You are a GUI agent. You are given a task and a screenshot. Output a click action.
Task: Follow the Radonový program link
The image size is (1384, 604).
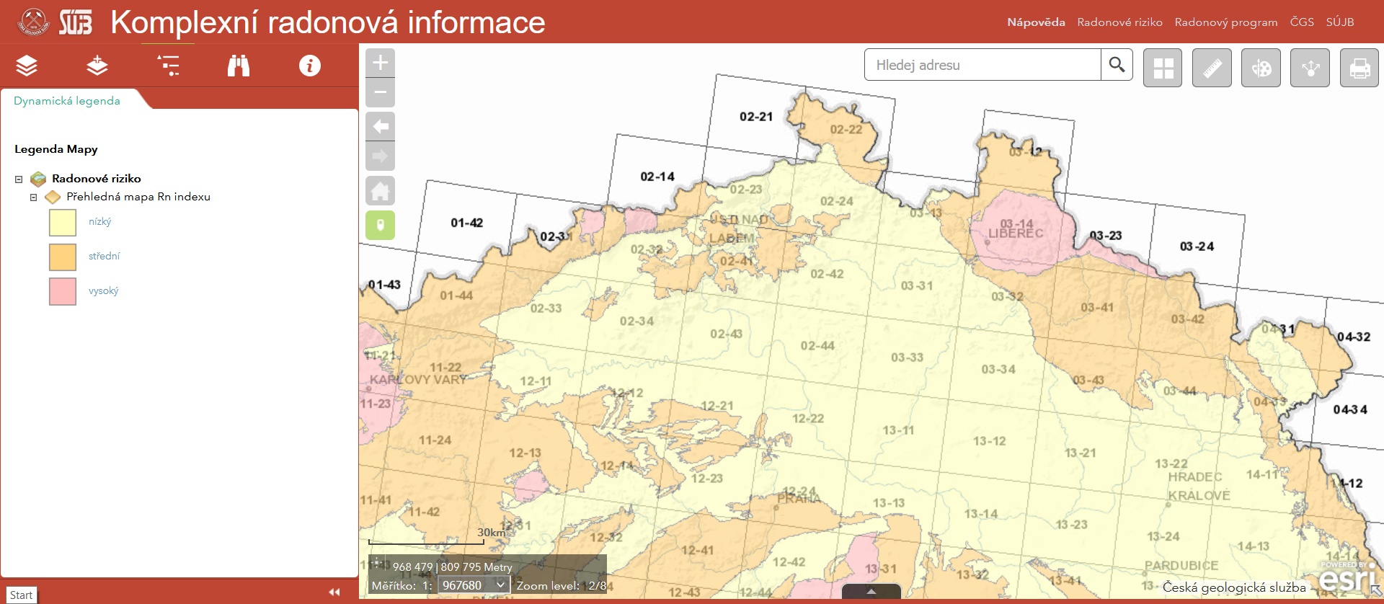pyautogui.click(x=1225, y=22)
